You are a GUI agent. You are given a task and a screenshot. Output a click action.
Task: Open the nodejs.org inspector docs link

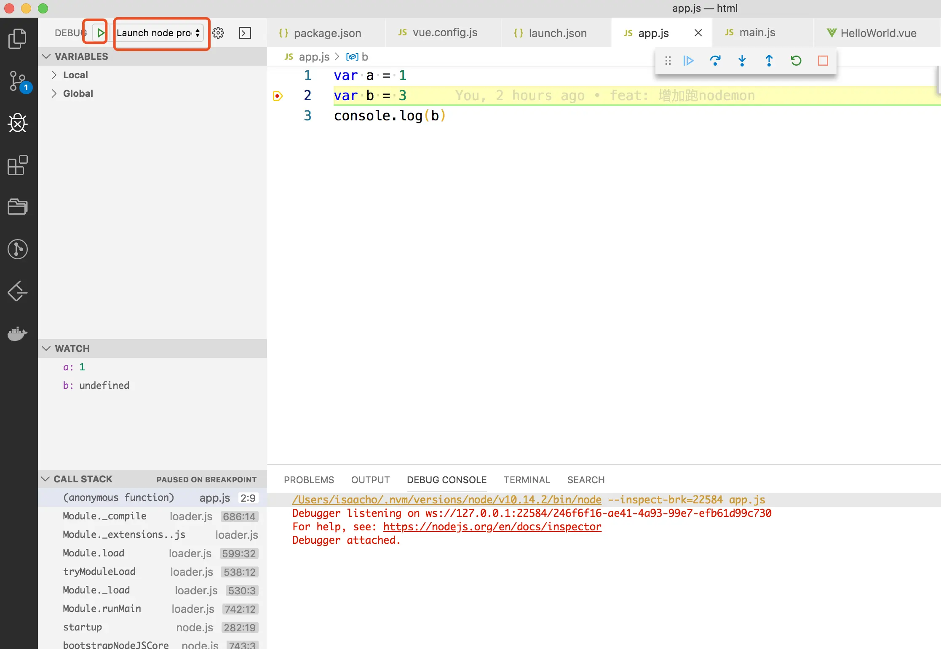(x=492, y=527)
